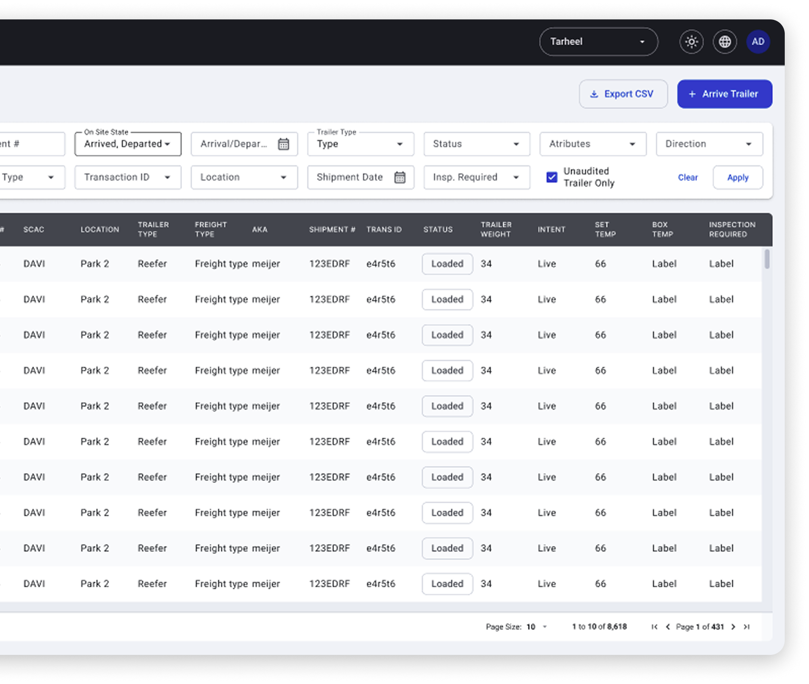Open the Direction filter dropdown

tap(709, 144)
